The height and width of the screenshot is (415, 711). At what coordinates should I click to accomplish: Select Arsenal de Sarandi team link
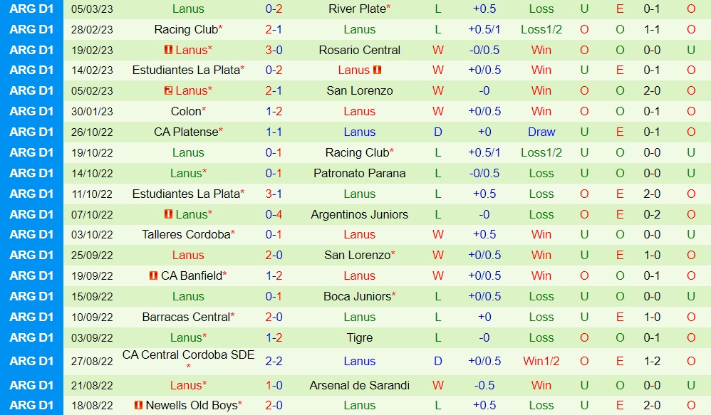(x=359, y=385)
